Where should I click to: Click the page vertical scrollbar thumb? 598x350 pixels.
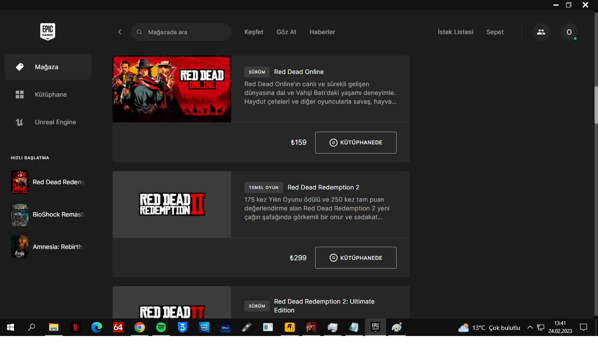(x=596, y=105)
